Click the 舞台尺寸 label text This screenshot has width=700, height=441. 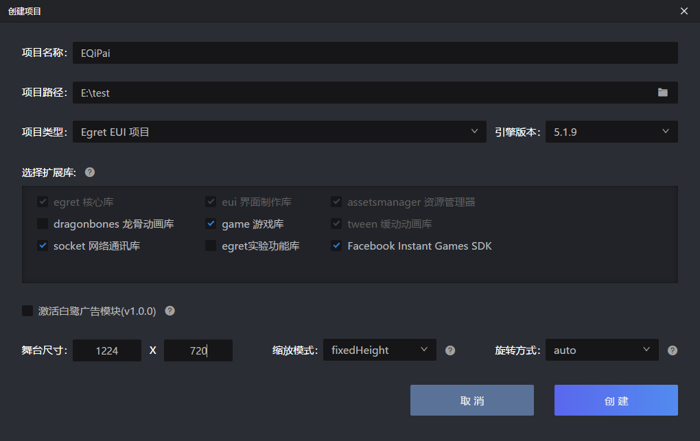(45, 350)
